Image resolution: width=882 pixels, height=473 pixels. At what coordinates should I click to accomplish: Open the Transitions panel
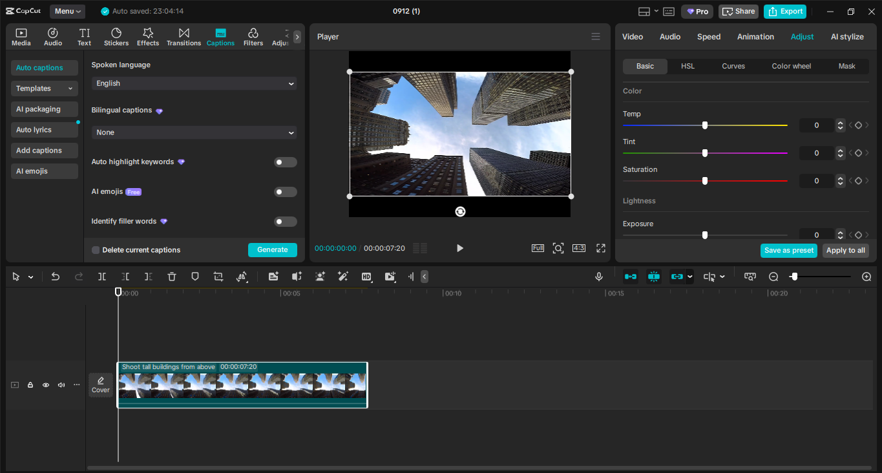point(184,36)
